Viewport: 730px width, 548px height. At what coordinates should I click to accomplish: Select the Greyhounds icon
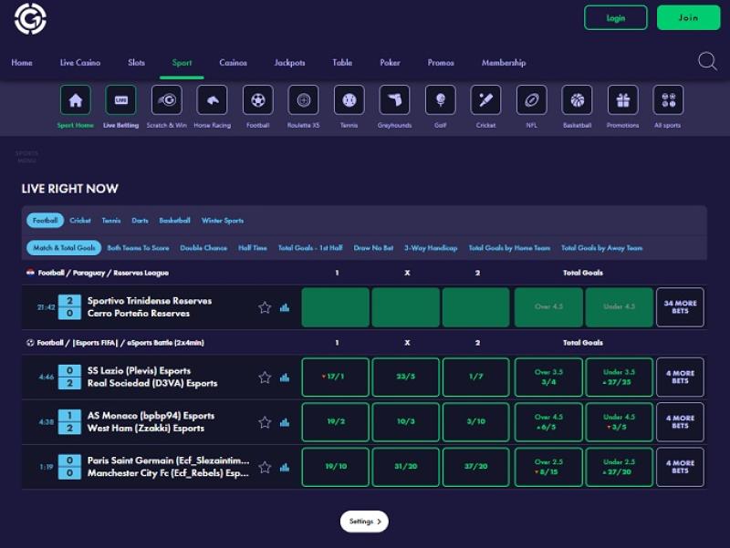tap(394, 100)
